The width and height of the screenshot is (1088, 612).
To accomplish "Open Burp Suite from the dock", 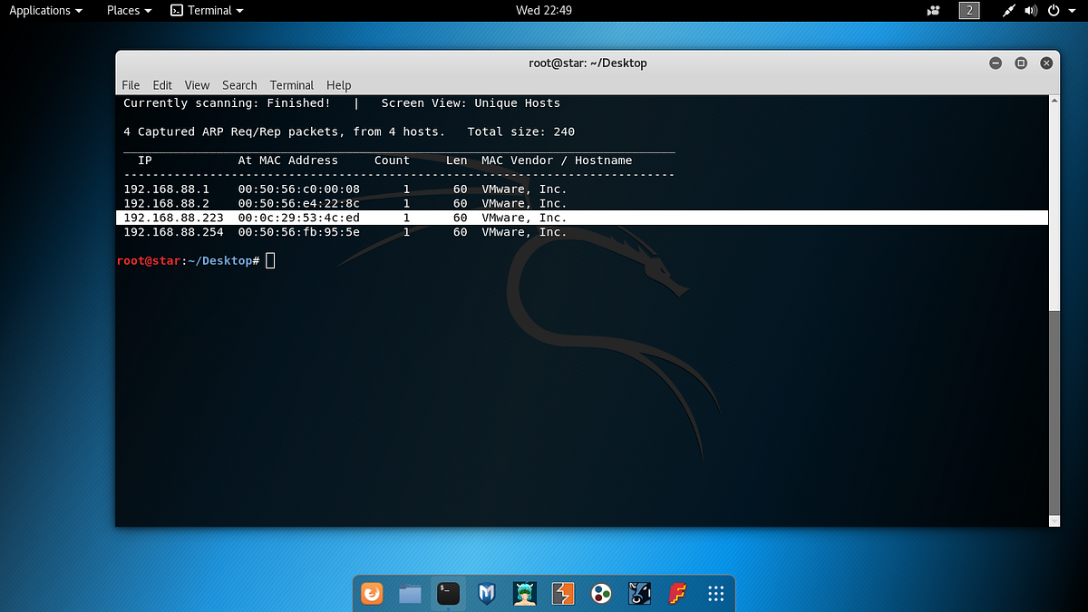I will (x=563, y=594).
